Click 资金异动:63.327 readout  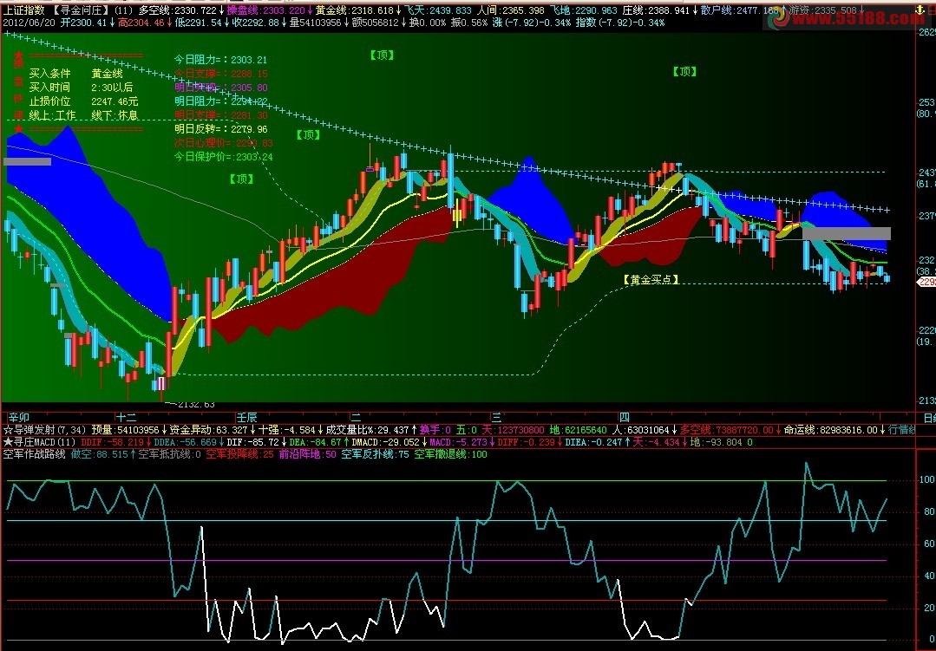coord(208,430)
